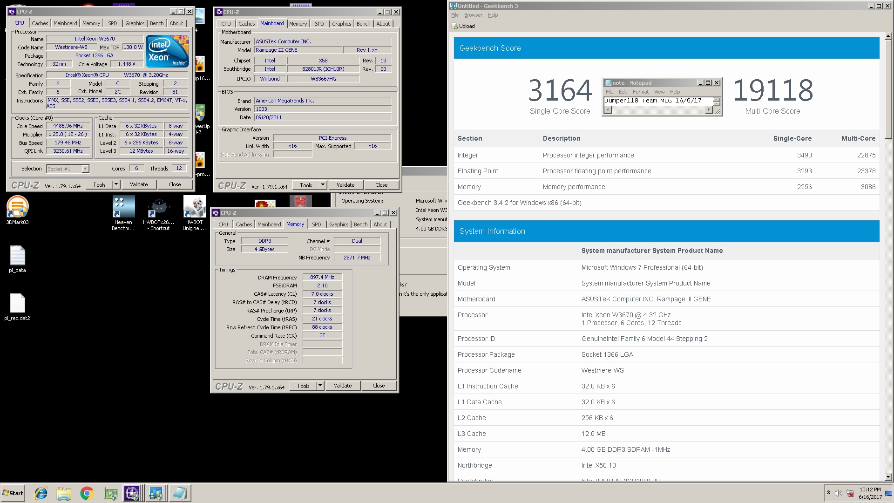This screenshot has width=894, height=503.
Task: Click BIOS Version field 1003
Action: 323,109
